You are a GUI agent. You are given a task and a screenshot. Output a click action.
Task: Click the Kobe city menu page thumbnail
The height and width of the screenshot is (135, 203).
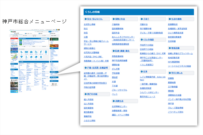click(x=35, y=61)
